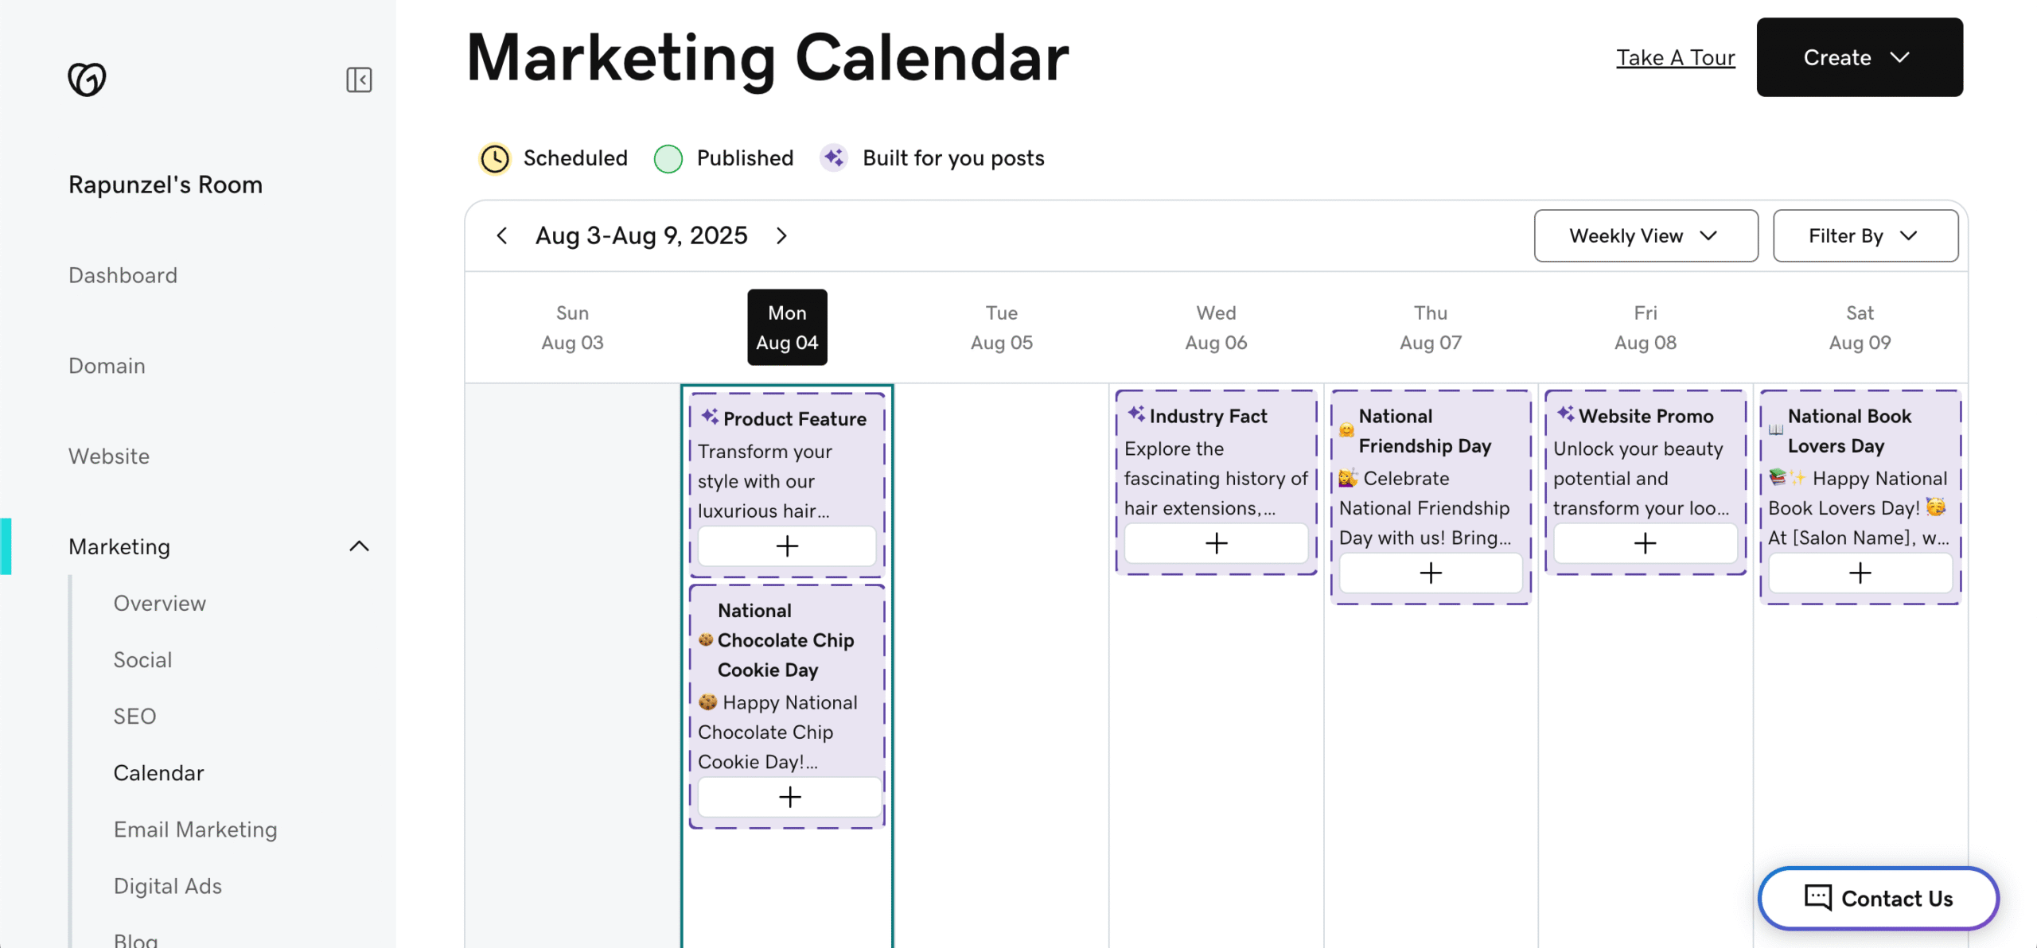The width and height of the screenshot is (2037, 948).
Task: Go to the previous week arrow
Action: point(502,235)
